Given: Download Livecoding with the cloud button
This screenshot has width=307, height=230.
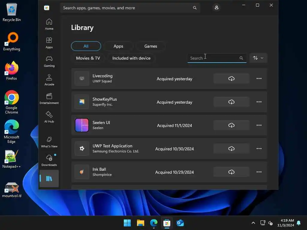Looking at the screenshot, I should [231, 79].
